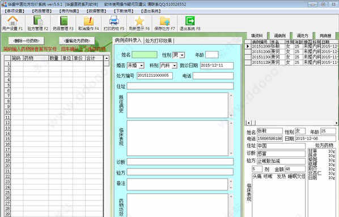The image size is (339, 217).
Task: Click the empty 电话 field in form
Action: (213, 76)
